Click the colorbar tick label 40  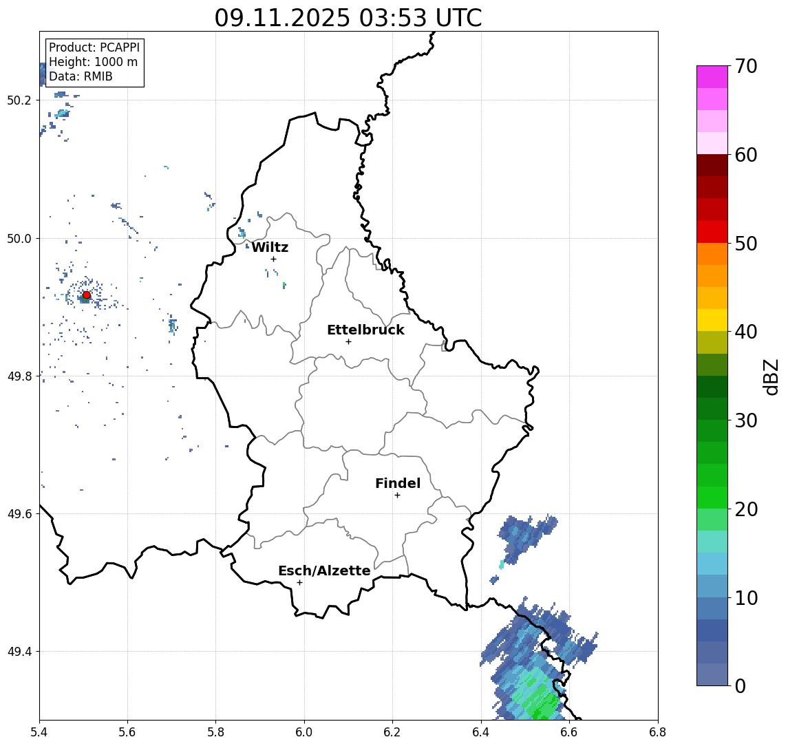[x=745, y=332]
